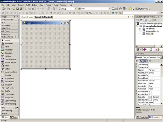Image resolution: width=163 pixels, height=122 pixels.
Task: Open the Web Forms toolbox section
Action: tap(9, 31)
